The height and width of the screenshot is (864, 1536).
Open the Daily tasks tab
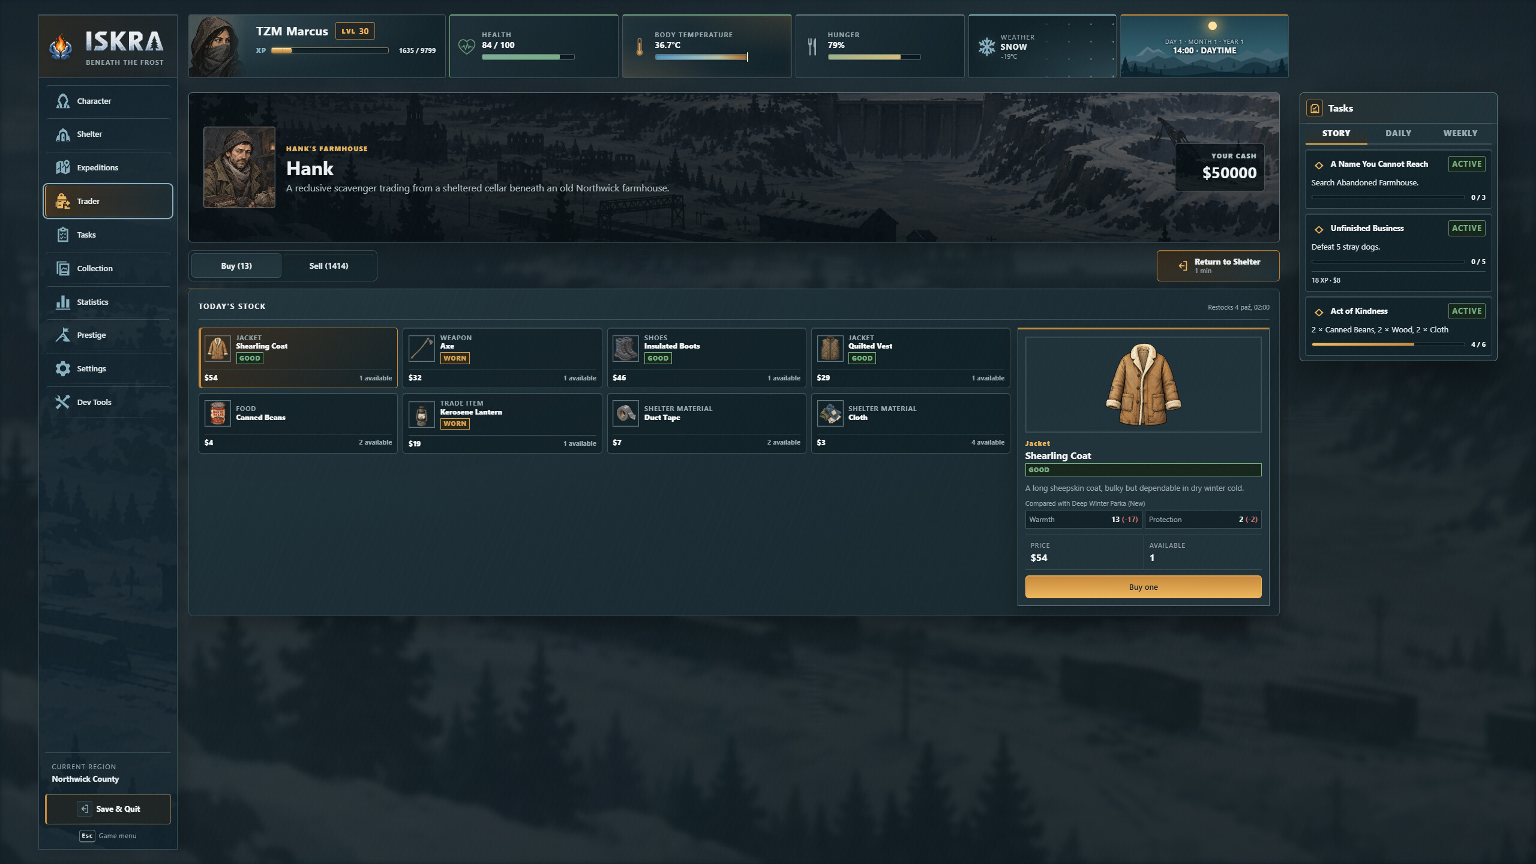pyautogui.click(x=1398, y=133)
